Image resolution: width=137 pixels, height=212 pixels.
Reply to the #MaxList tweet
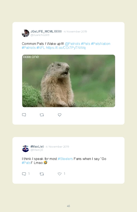click(x=24, y=174)
